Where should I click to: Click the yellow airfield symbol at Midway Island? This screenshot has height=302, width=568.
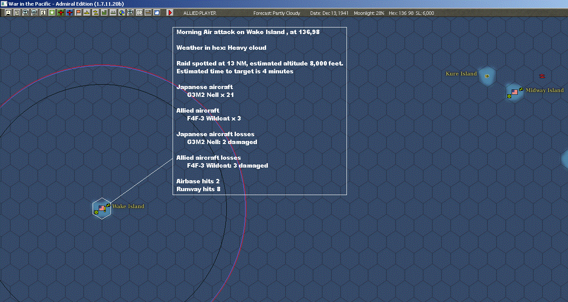coord(521,89)
